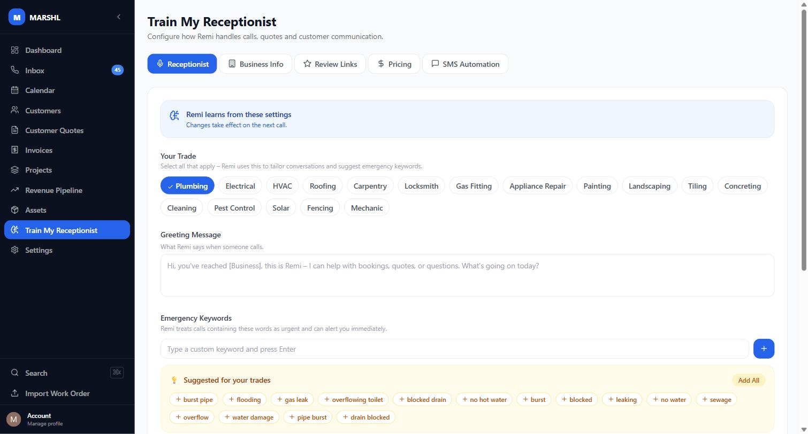Toggle the Electrical trade chip
Viewport: 808px width, 434px height.
[240, 185]
